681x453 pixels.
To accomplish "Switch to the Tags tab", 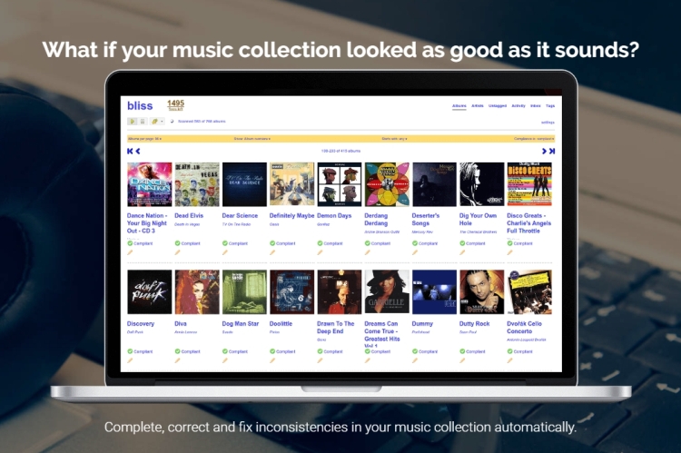I will pos(550,106).
